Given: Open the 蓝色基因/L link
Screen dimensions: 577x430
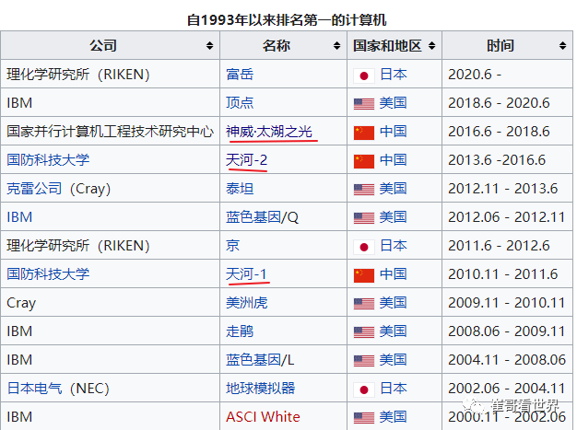Looking at the screenshot, I should (x=260, y=359).
